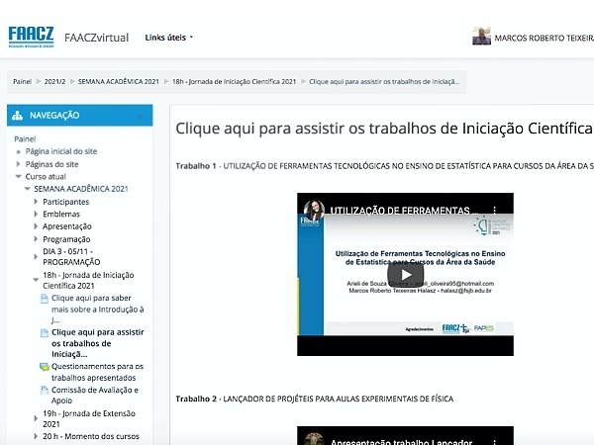Screen dimensions: 594x445
Task: Open 'Clique aqui para assistir os trabalhos' item
Action: pyautogui.click(x=98, y=343)
